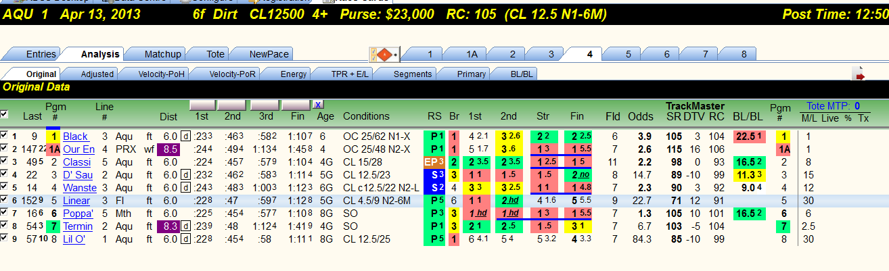Open the Termin horse link
889x271 pixels.
tap(78, 226)
